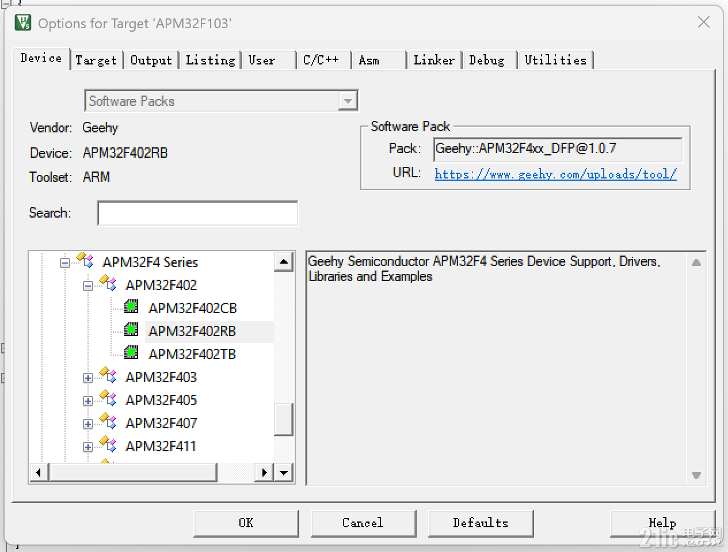
Task: Click the APM32F405 group icon
Action: [x=108, y=399]
